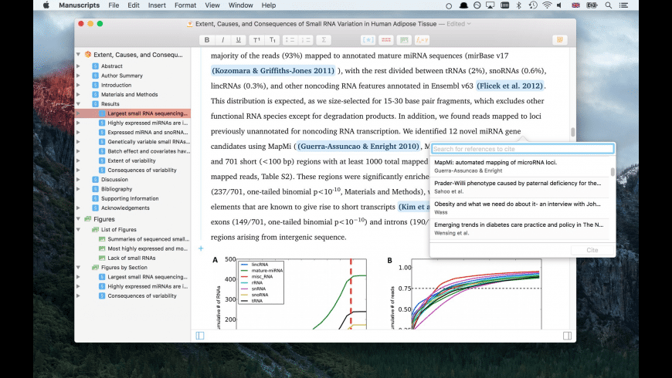Click the section icon next to Abstract
672x378 pixels.
pos(96,66)
